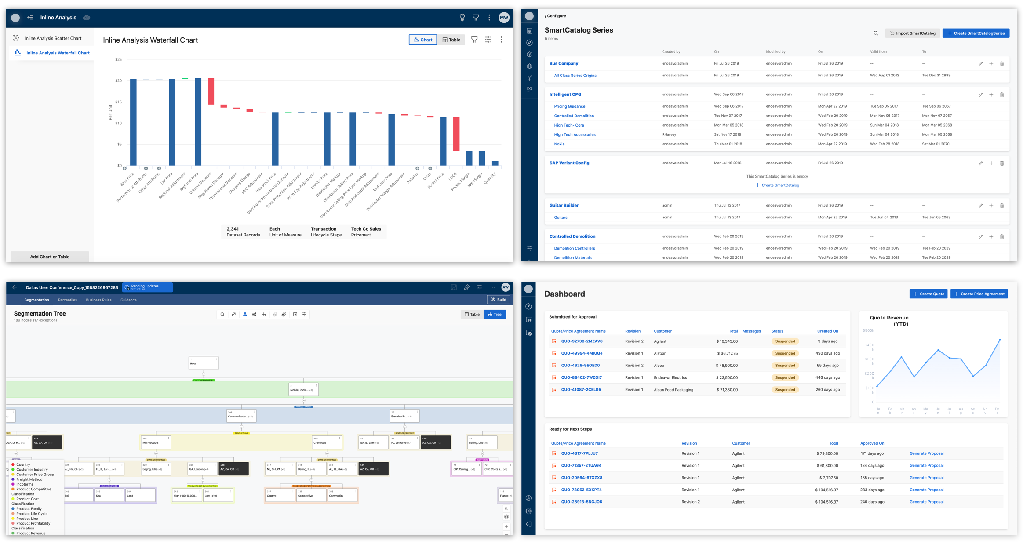Click the search icon on SmartCatalog Series page
This screenshot has height=544, width=1023.
[876, 33]
